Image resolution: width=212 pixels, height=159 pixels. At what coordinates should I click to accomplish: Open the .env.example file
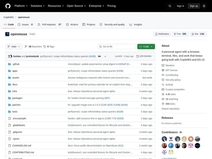pos(19,118)
